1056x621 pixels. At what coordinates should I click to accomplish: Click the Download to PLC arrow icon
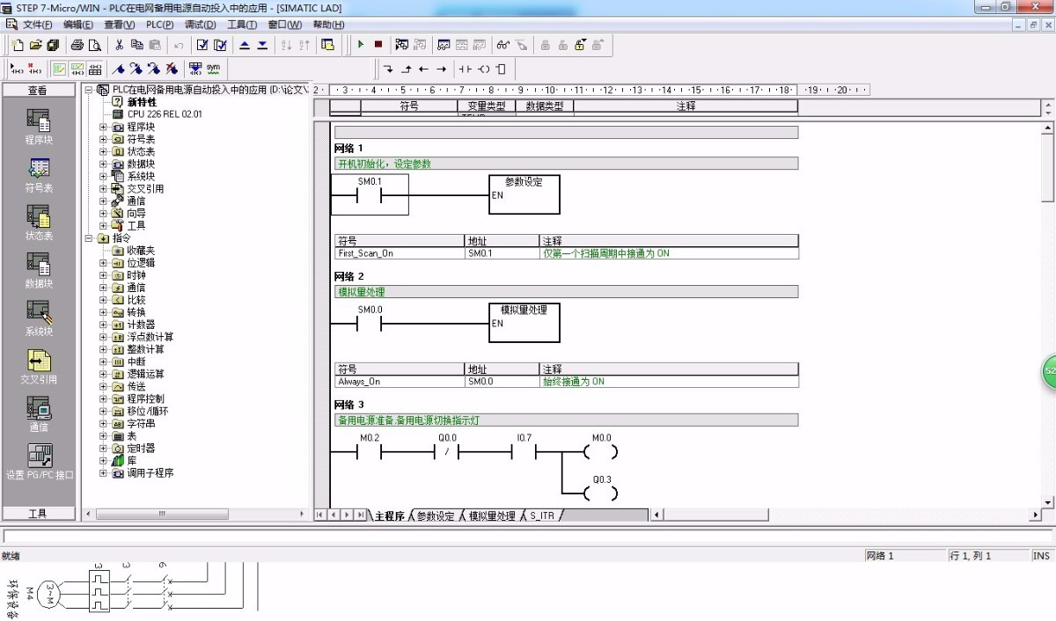(x=262, y=45)
